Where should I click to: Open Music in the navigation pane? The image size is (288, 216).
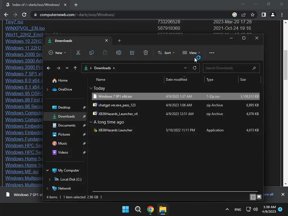pyautogui.click(x=63, y=143)
